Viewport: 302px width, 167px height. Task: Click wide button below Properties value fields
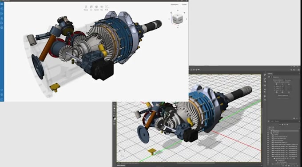click(283, 95)
